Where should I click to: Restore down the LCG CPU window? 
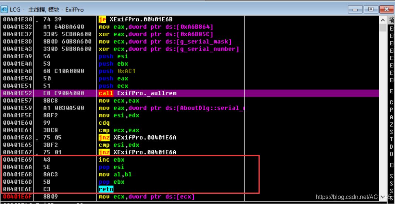click(371, 9)
